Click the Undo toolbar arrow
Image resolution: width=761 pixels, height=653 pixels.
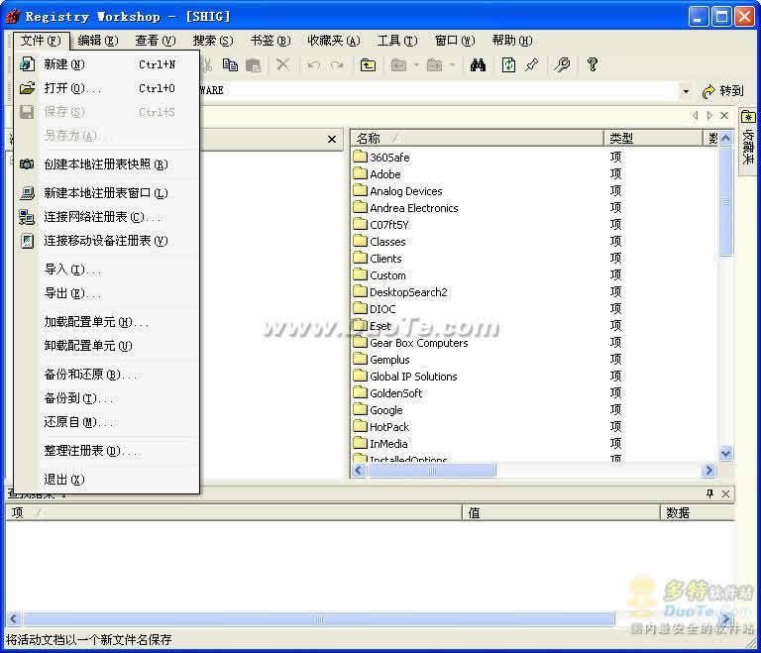pos(313,64)
